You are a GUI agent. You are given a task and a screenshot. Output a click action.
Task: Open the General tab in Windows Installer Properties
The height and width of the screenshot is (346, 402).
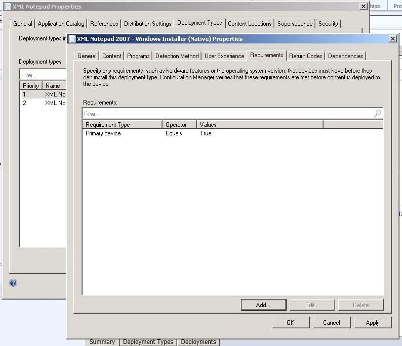pos(87,56)
